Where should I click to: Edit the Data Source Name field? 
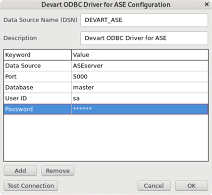click(x=144, y=20)
